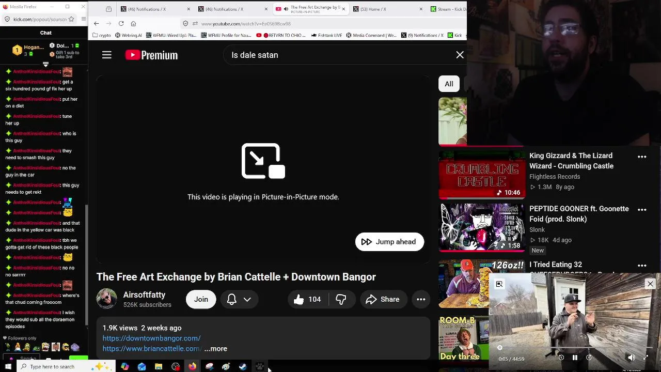Viewport: 661px width, 372px height.
Task: Open Snipping Tool from the taskbar
Action: pos(209,367)
